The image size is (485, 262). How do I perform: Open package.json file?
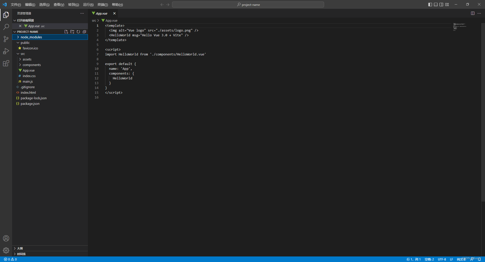tap(50, 104)
